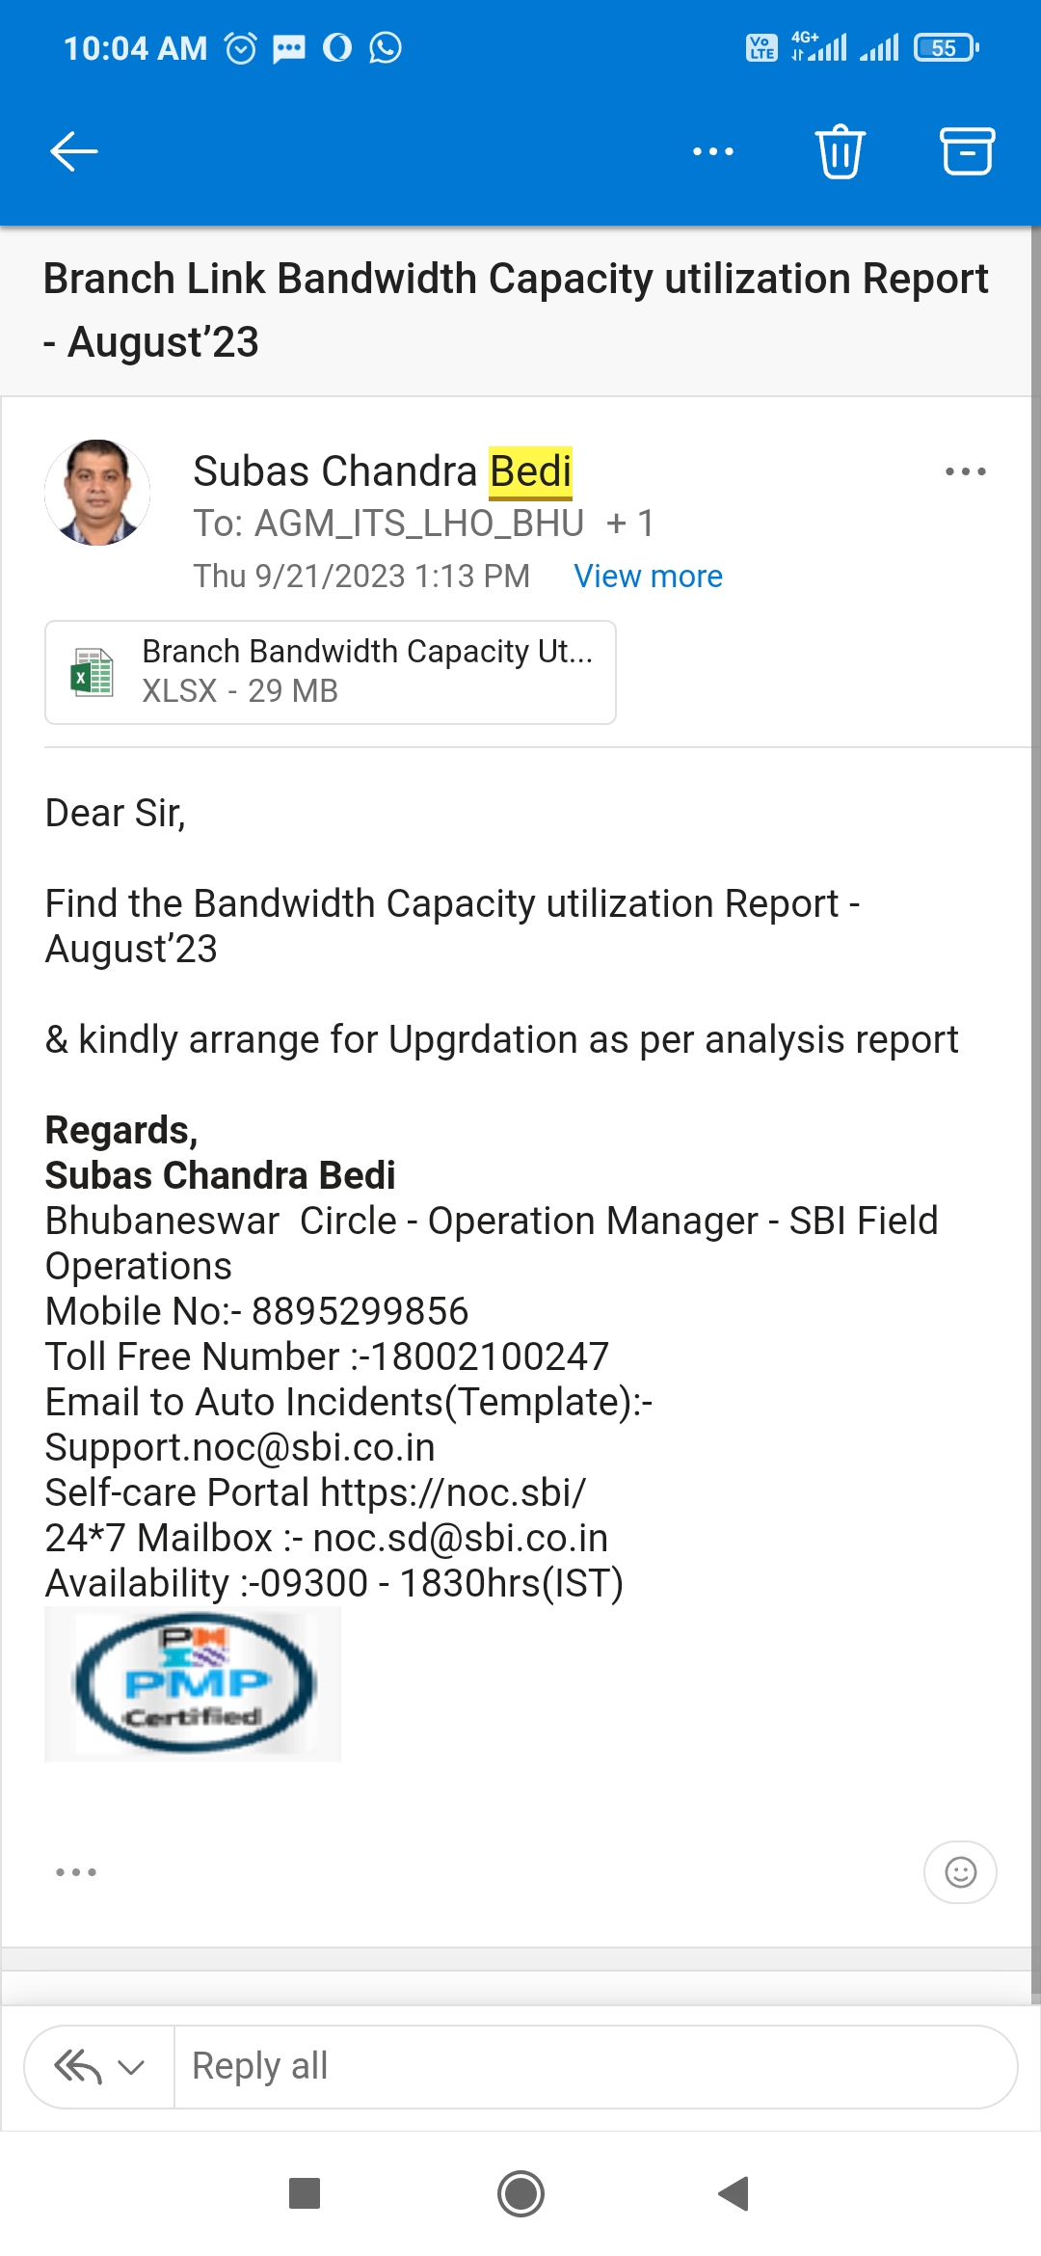This screenshot has height=2256, width=1041.
Task: Open the Excel attachment icon
Action: 93,672
